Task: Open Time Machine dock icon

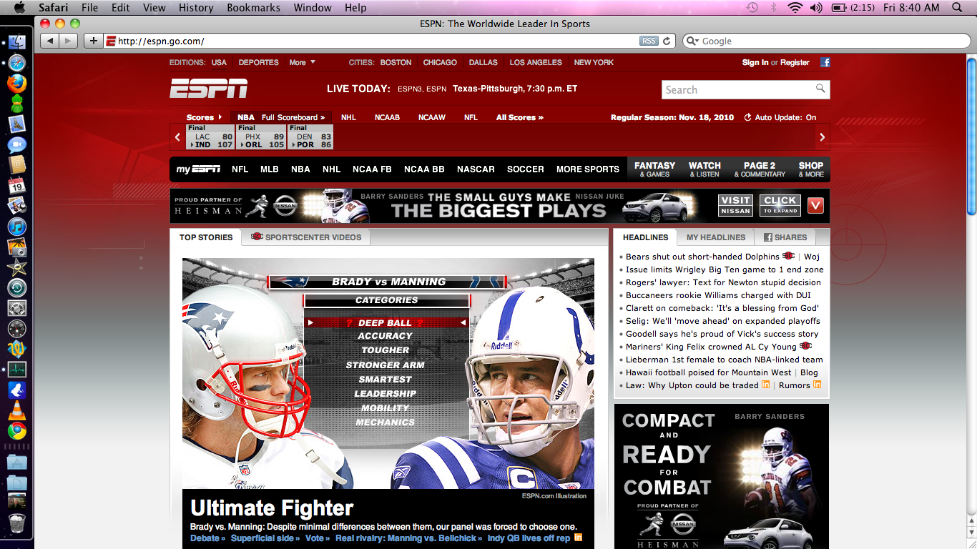Action: tap(16, 288)
